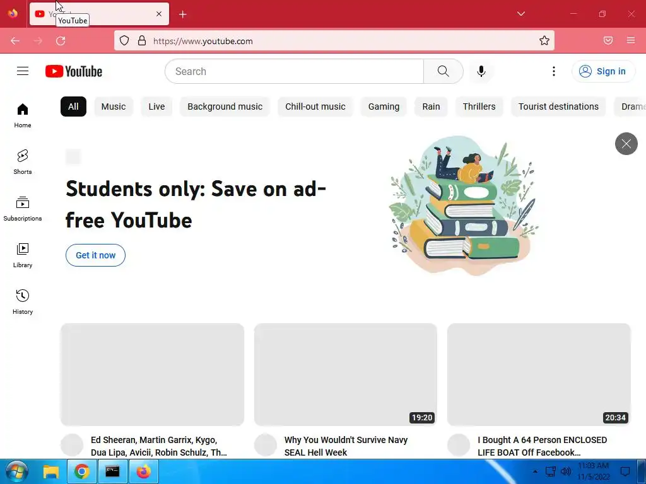Viewport: 646px width, 484px height.
Task: Filter by Gaming chip
Action: [384, 107]
